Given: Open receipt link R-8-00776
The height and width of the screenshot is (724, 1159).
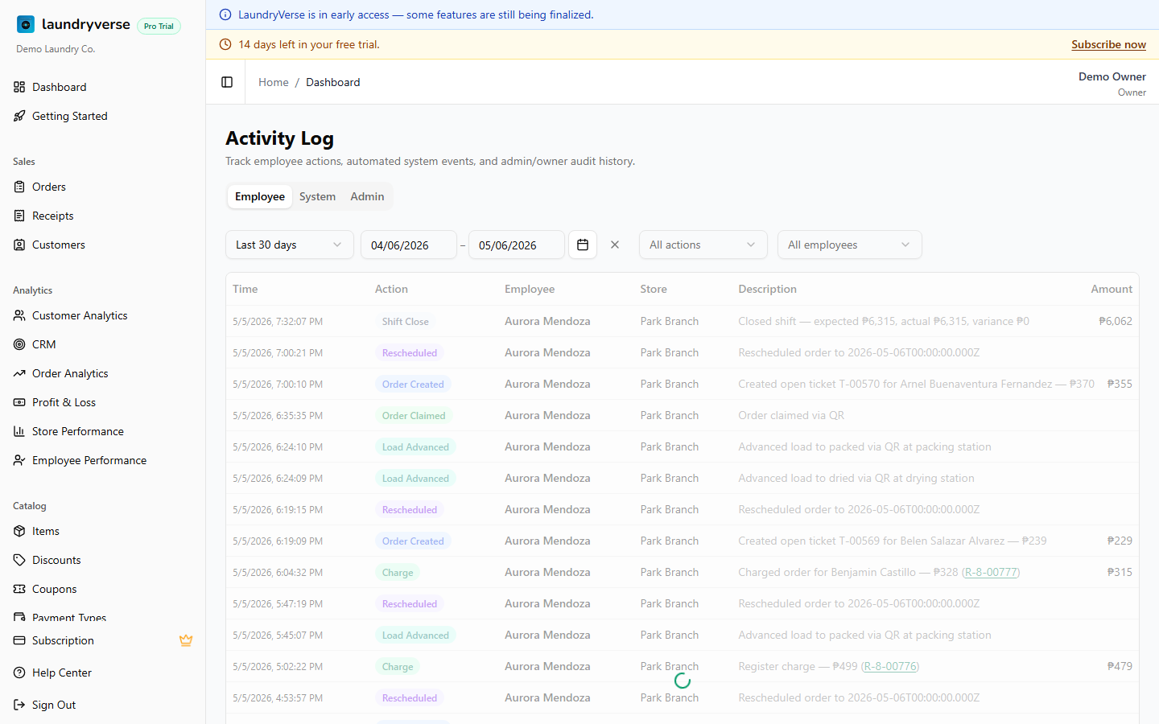Looking at the screenshot, I should [x=890, y=666].
